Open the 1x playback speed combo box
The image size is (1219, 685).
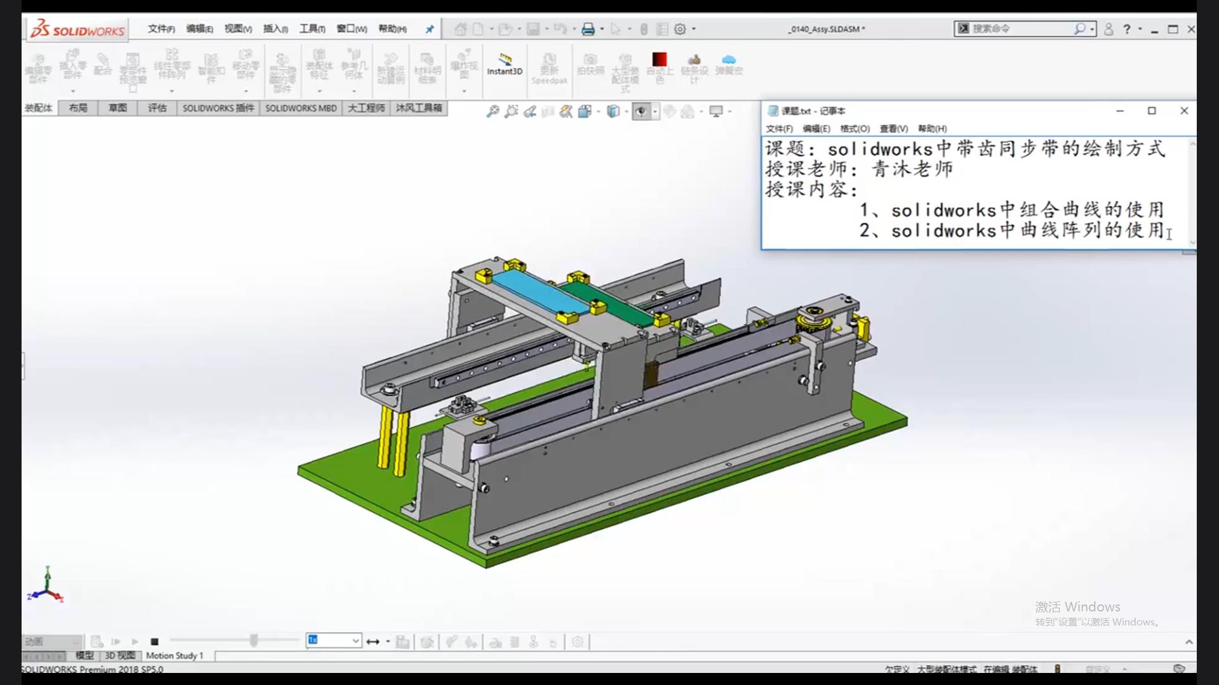point(334,641)
